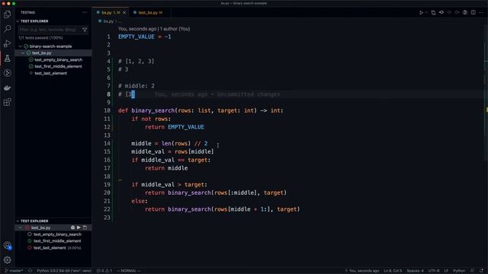This screenshot has width=488, height=274.
Task: Click the binary_search function name on line 10
Action: 152,110
